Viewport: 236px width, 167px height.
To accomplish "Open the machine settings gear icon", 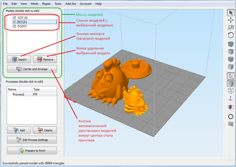I will 230,116.
